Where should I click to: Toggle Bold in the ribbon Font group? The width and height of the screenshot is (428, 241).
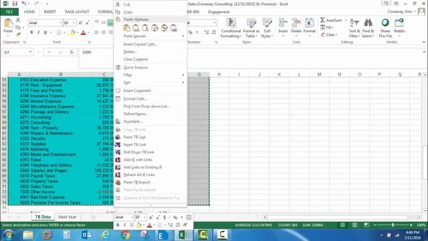point(31,33)
